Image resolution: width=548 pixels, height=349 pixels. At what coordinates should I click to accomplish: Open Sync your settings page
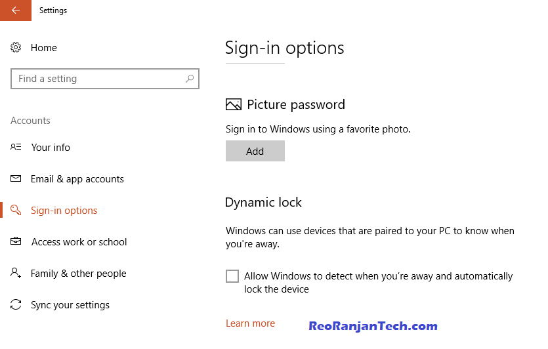pyautogui.click(x=70, y=305)
